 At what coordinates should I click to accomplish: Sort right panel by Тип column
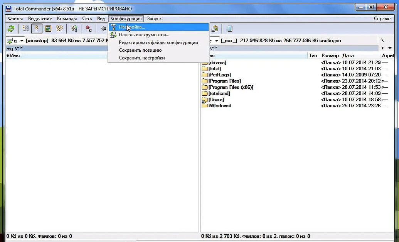(x=313, y=56)
